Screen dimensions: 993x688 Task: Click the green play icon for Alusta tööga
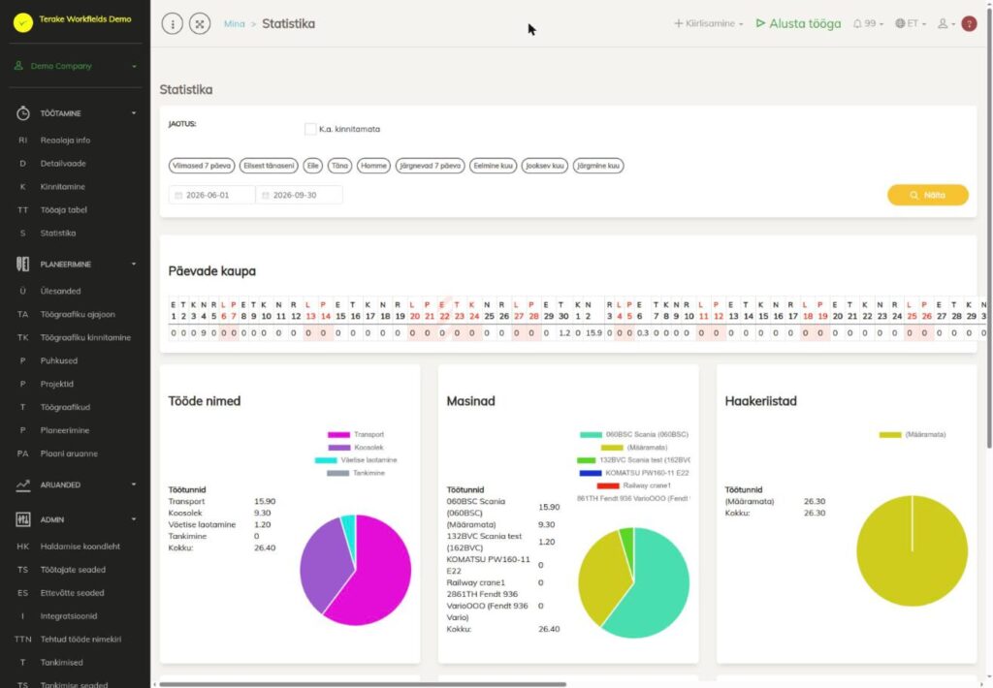760,23
